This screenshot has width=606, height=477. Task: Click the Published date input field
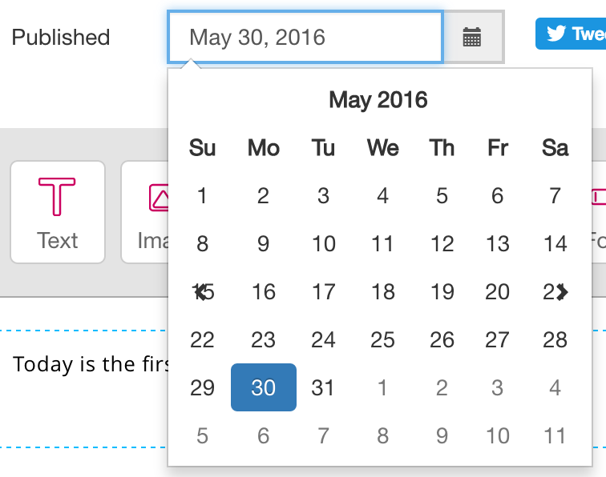coord(305,37)
